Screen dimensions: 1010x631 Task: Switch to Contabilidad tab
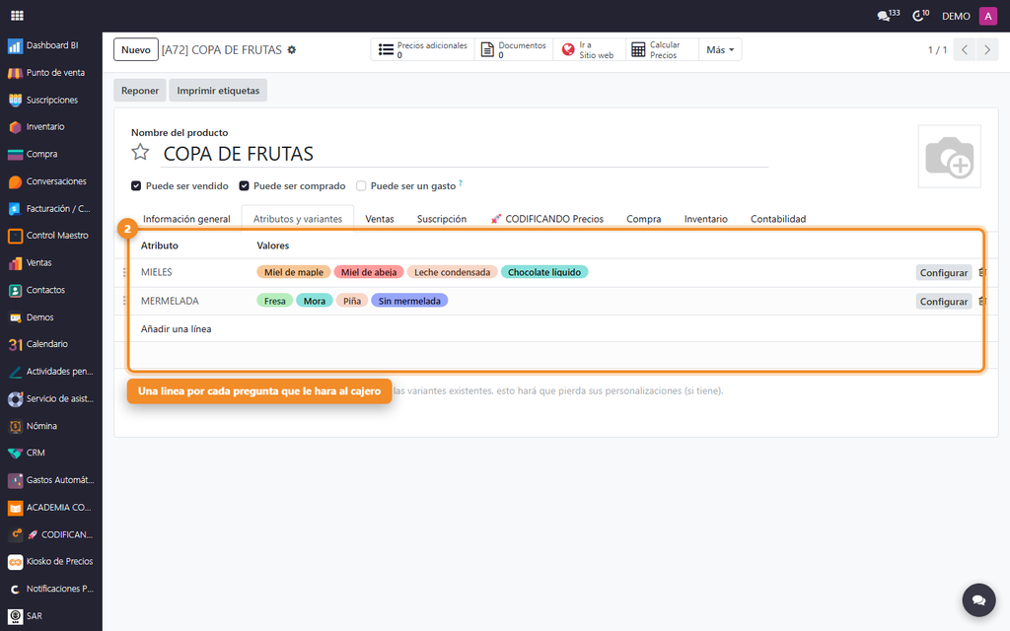coord(777,219)
